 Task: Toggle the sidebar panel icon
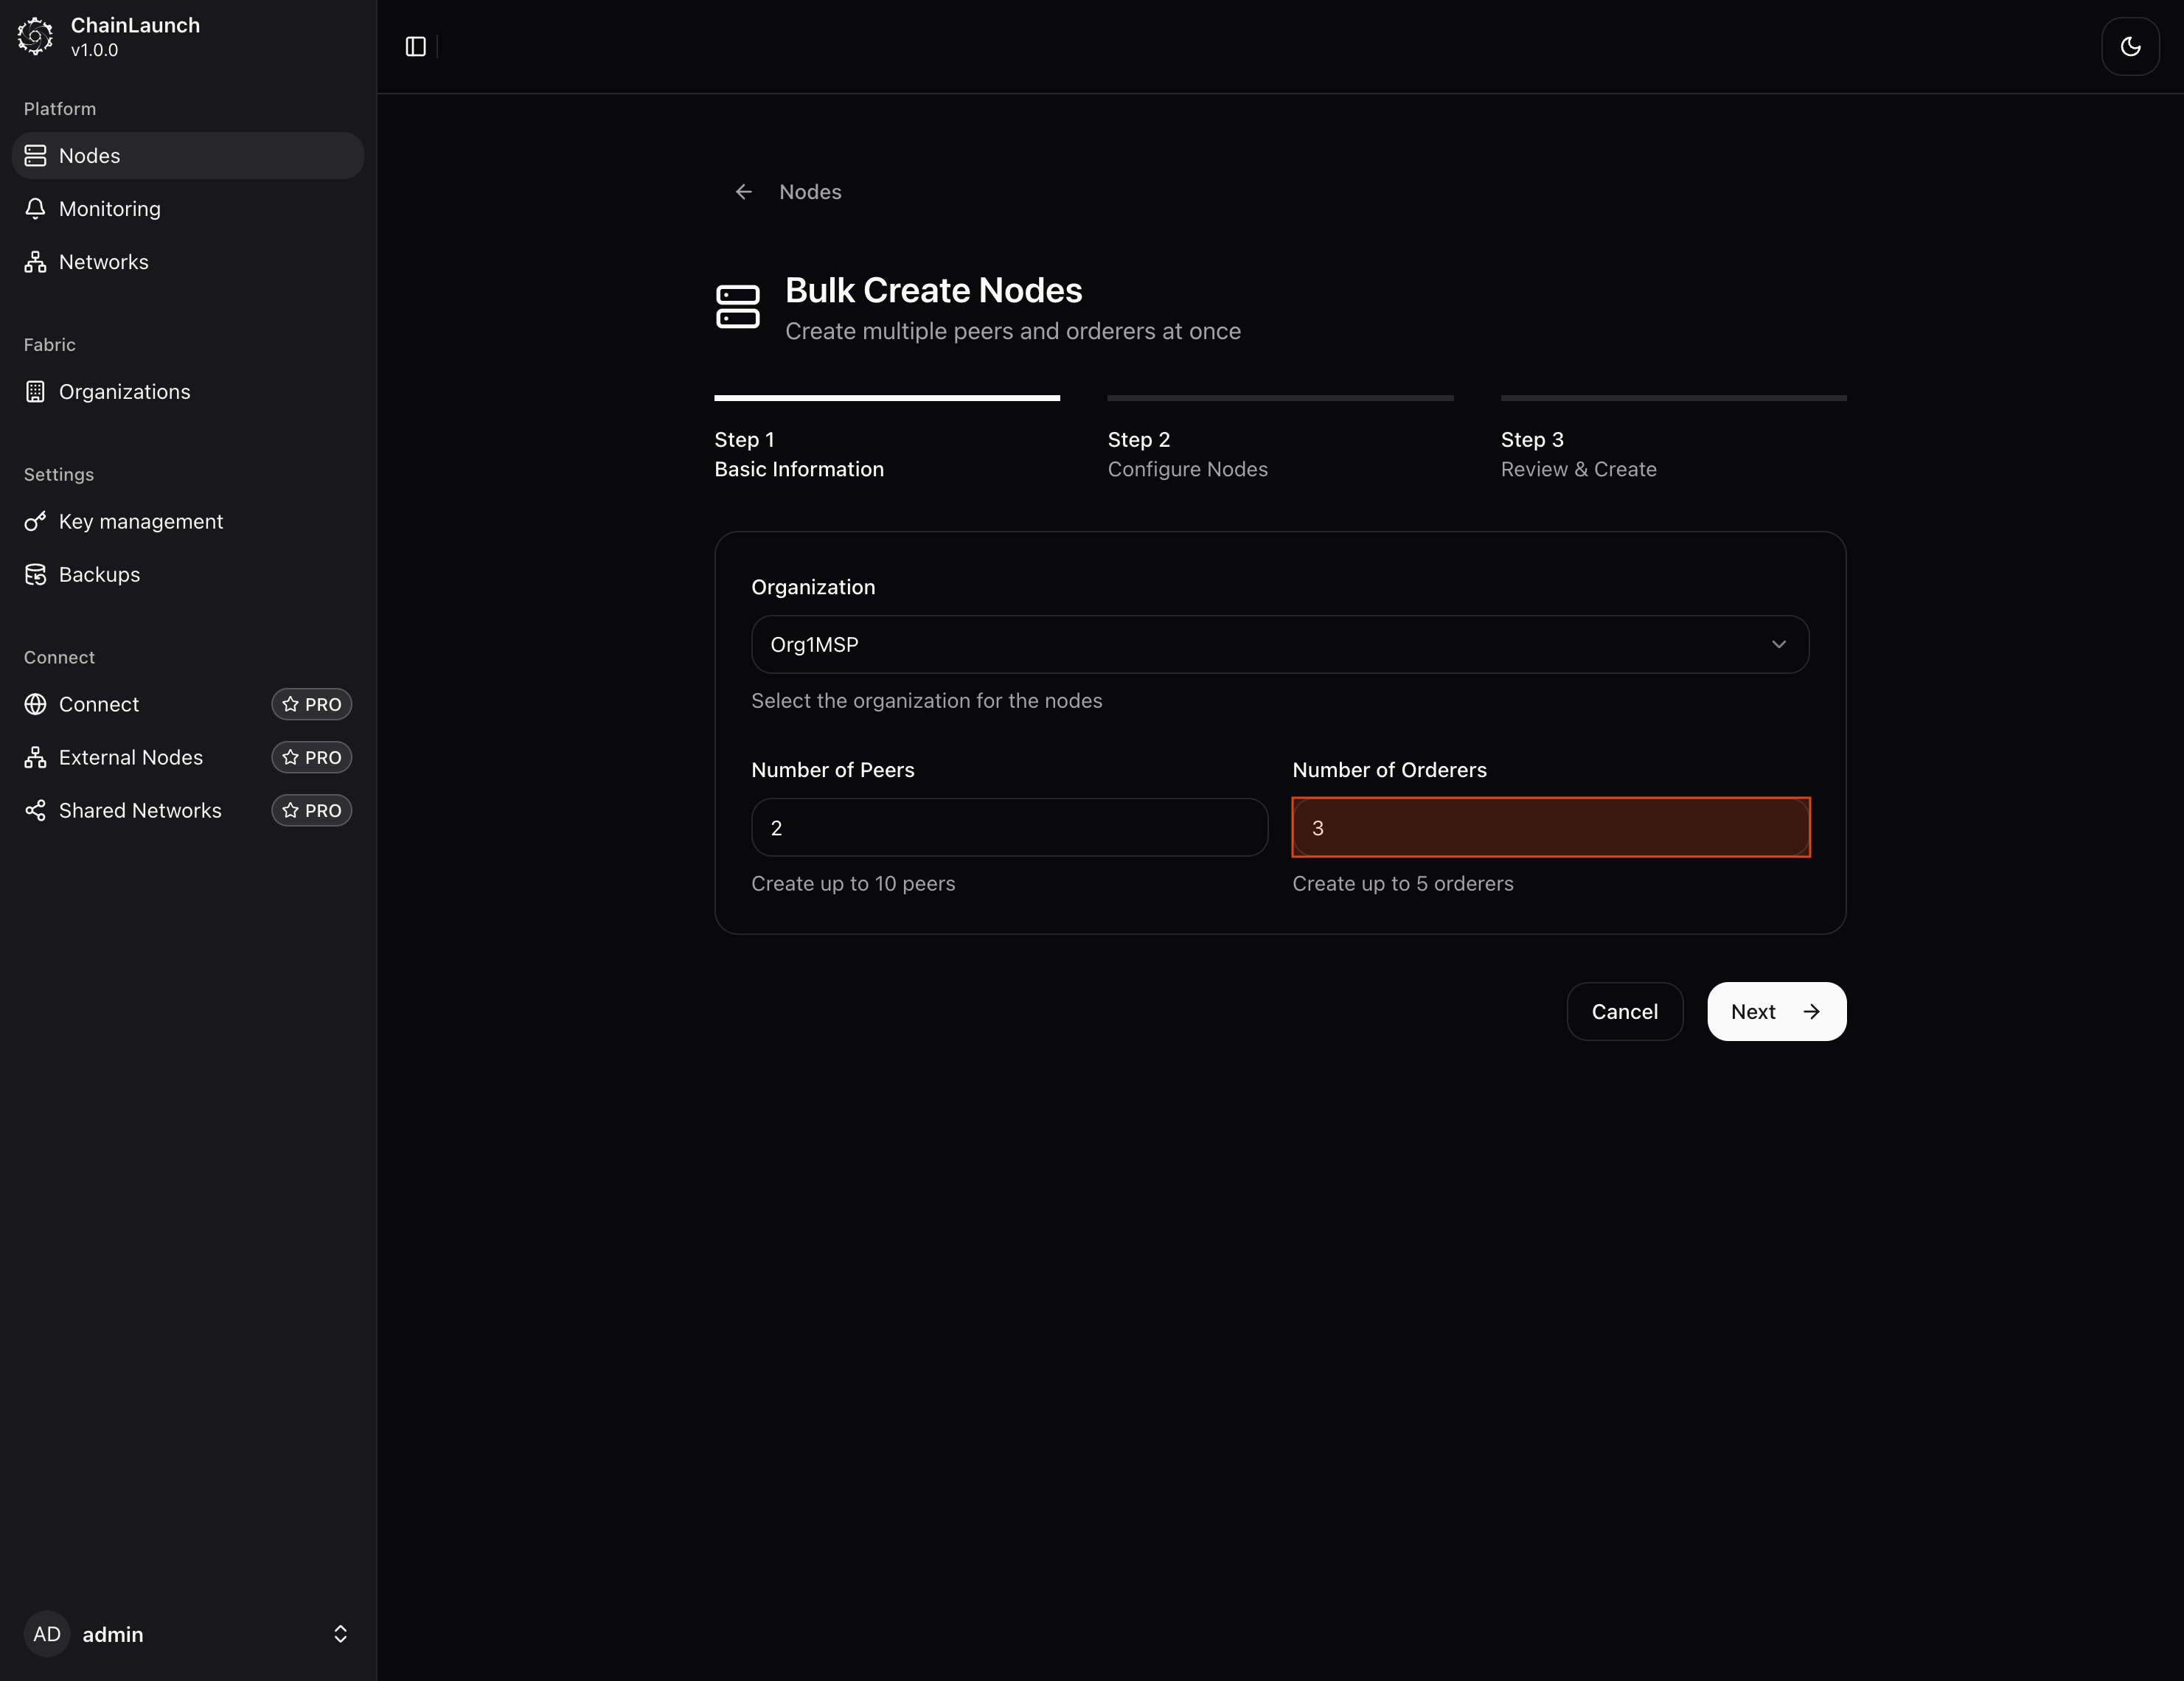point(416,47)
